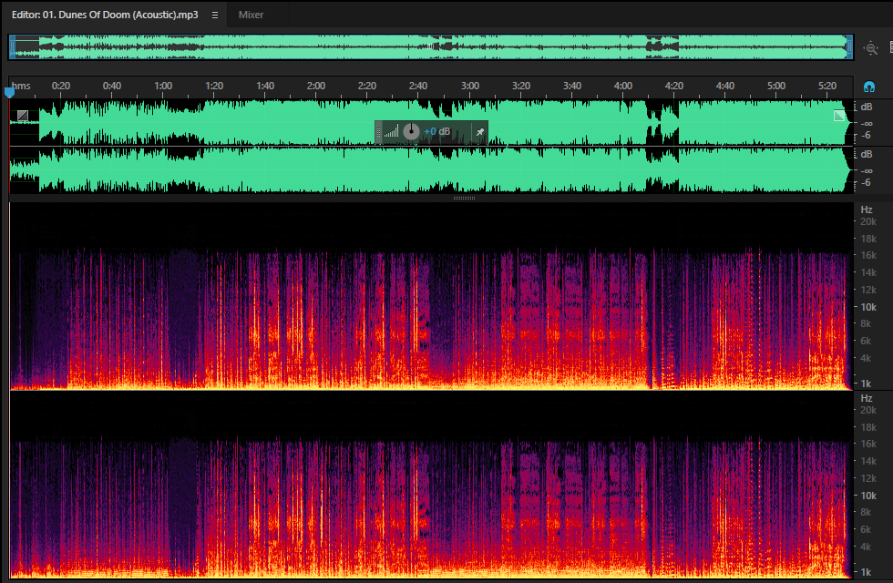Click the 3:20 mark on ruler

click(521, 86)
